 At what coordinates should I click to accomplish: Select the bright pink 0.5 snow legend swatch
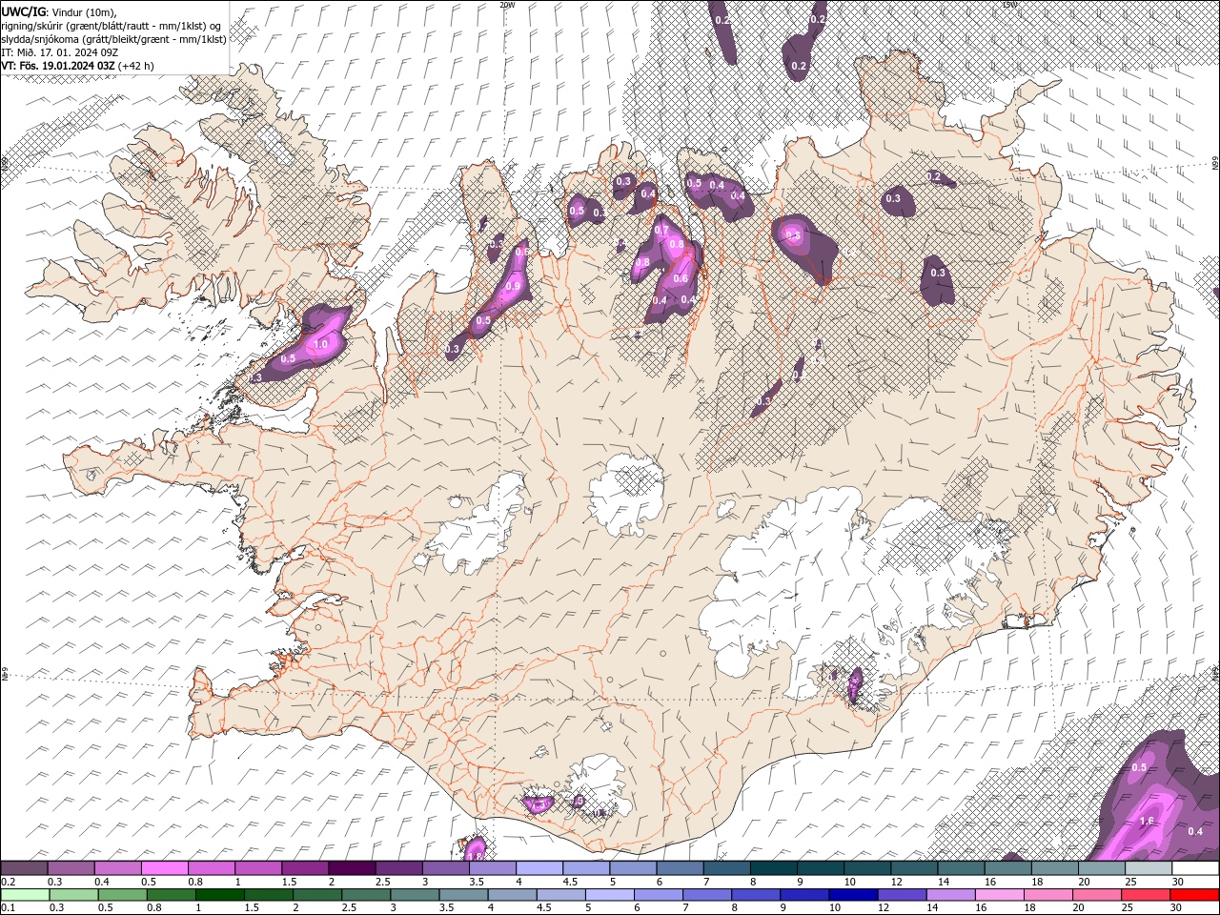(164, 868)
